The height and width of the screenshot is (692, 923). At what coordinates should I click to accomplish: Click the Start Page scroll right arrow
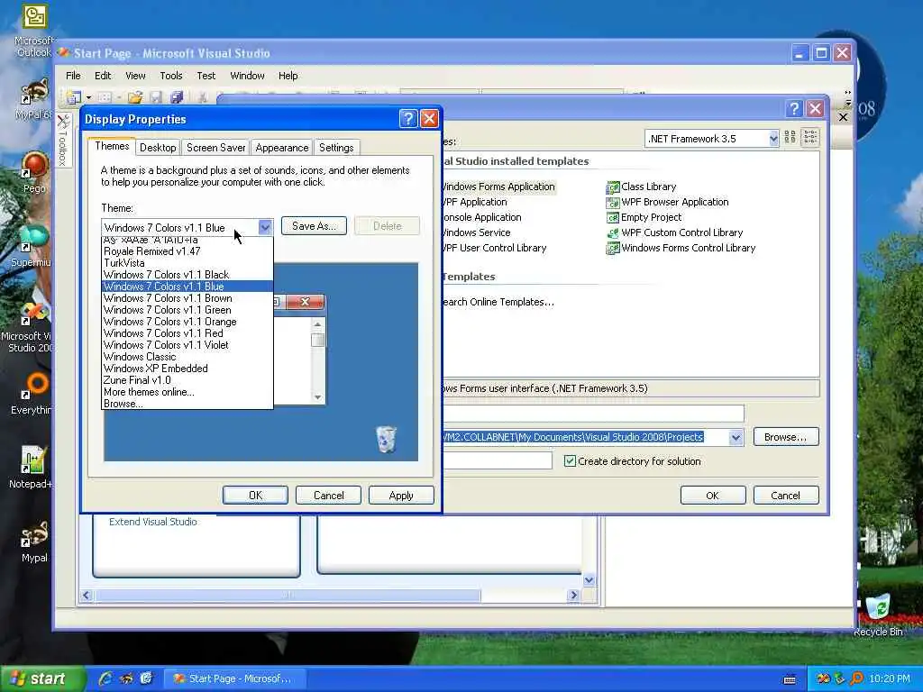[x=573, y=596]
